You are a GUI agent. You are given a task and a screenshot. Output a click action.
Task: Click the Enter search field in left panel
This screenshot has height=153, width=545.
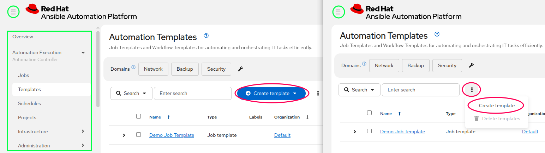[x=193, y=93]
